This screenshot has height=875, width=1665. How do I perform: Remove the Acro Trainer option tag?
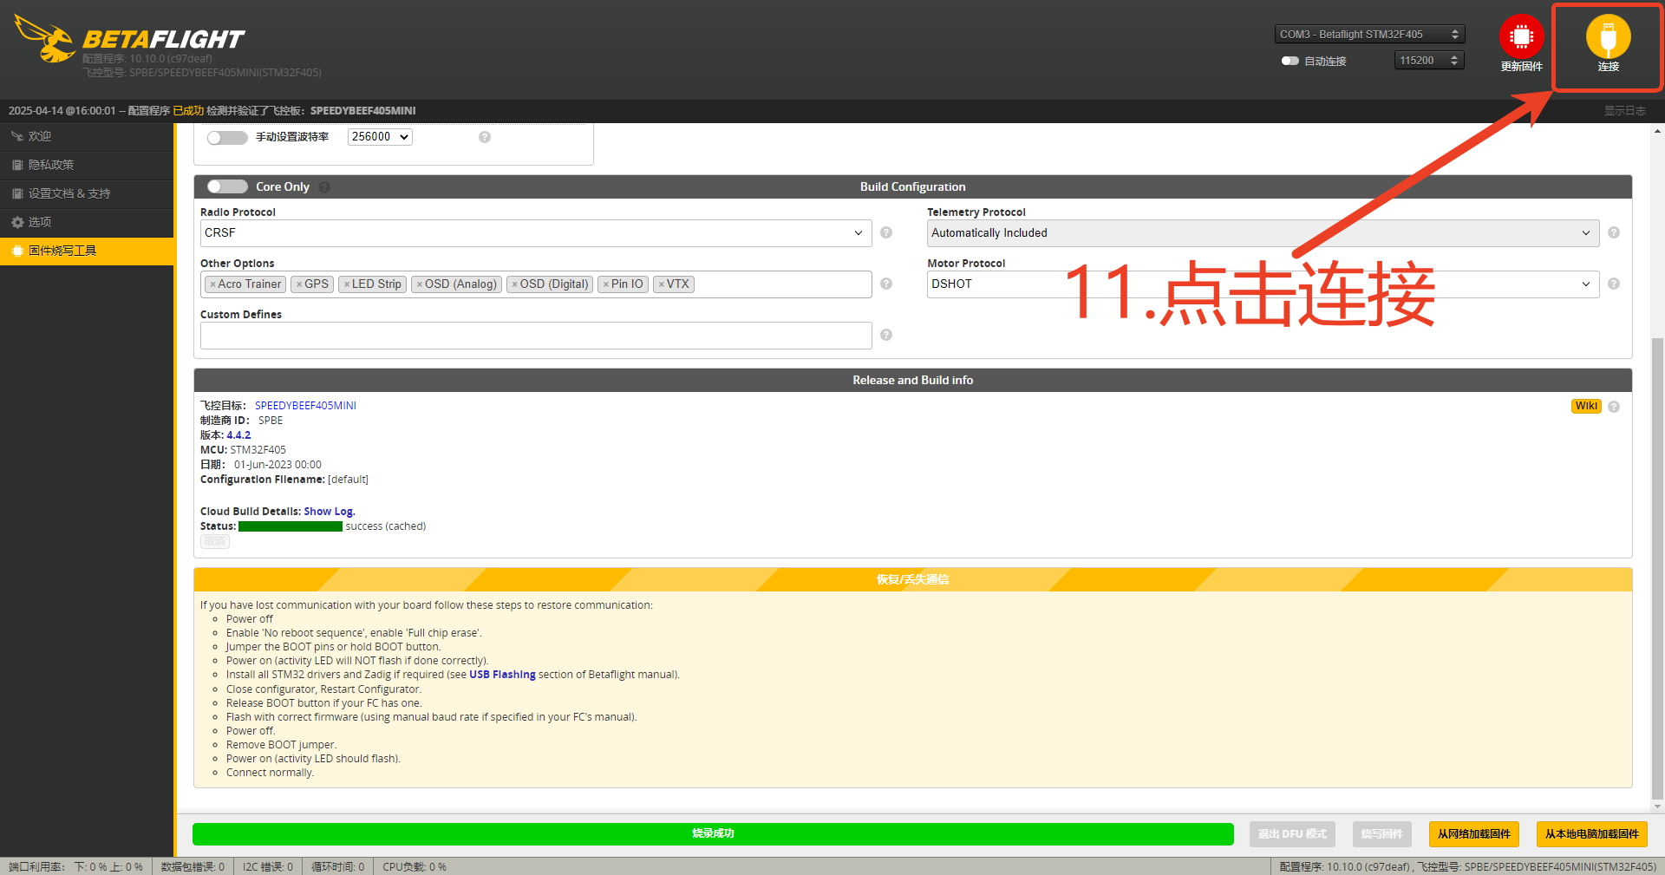pos(212,284)
